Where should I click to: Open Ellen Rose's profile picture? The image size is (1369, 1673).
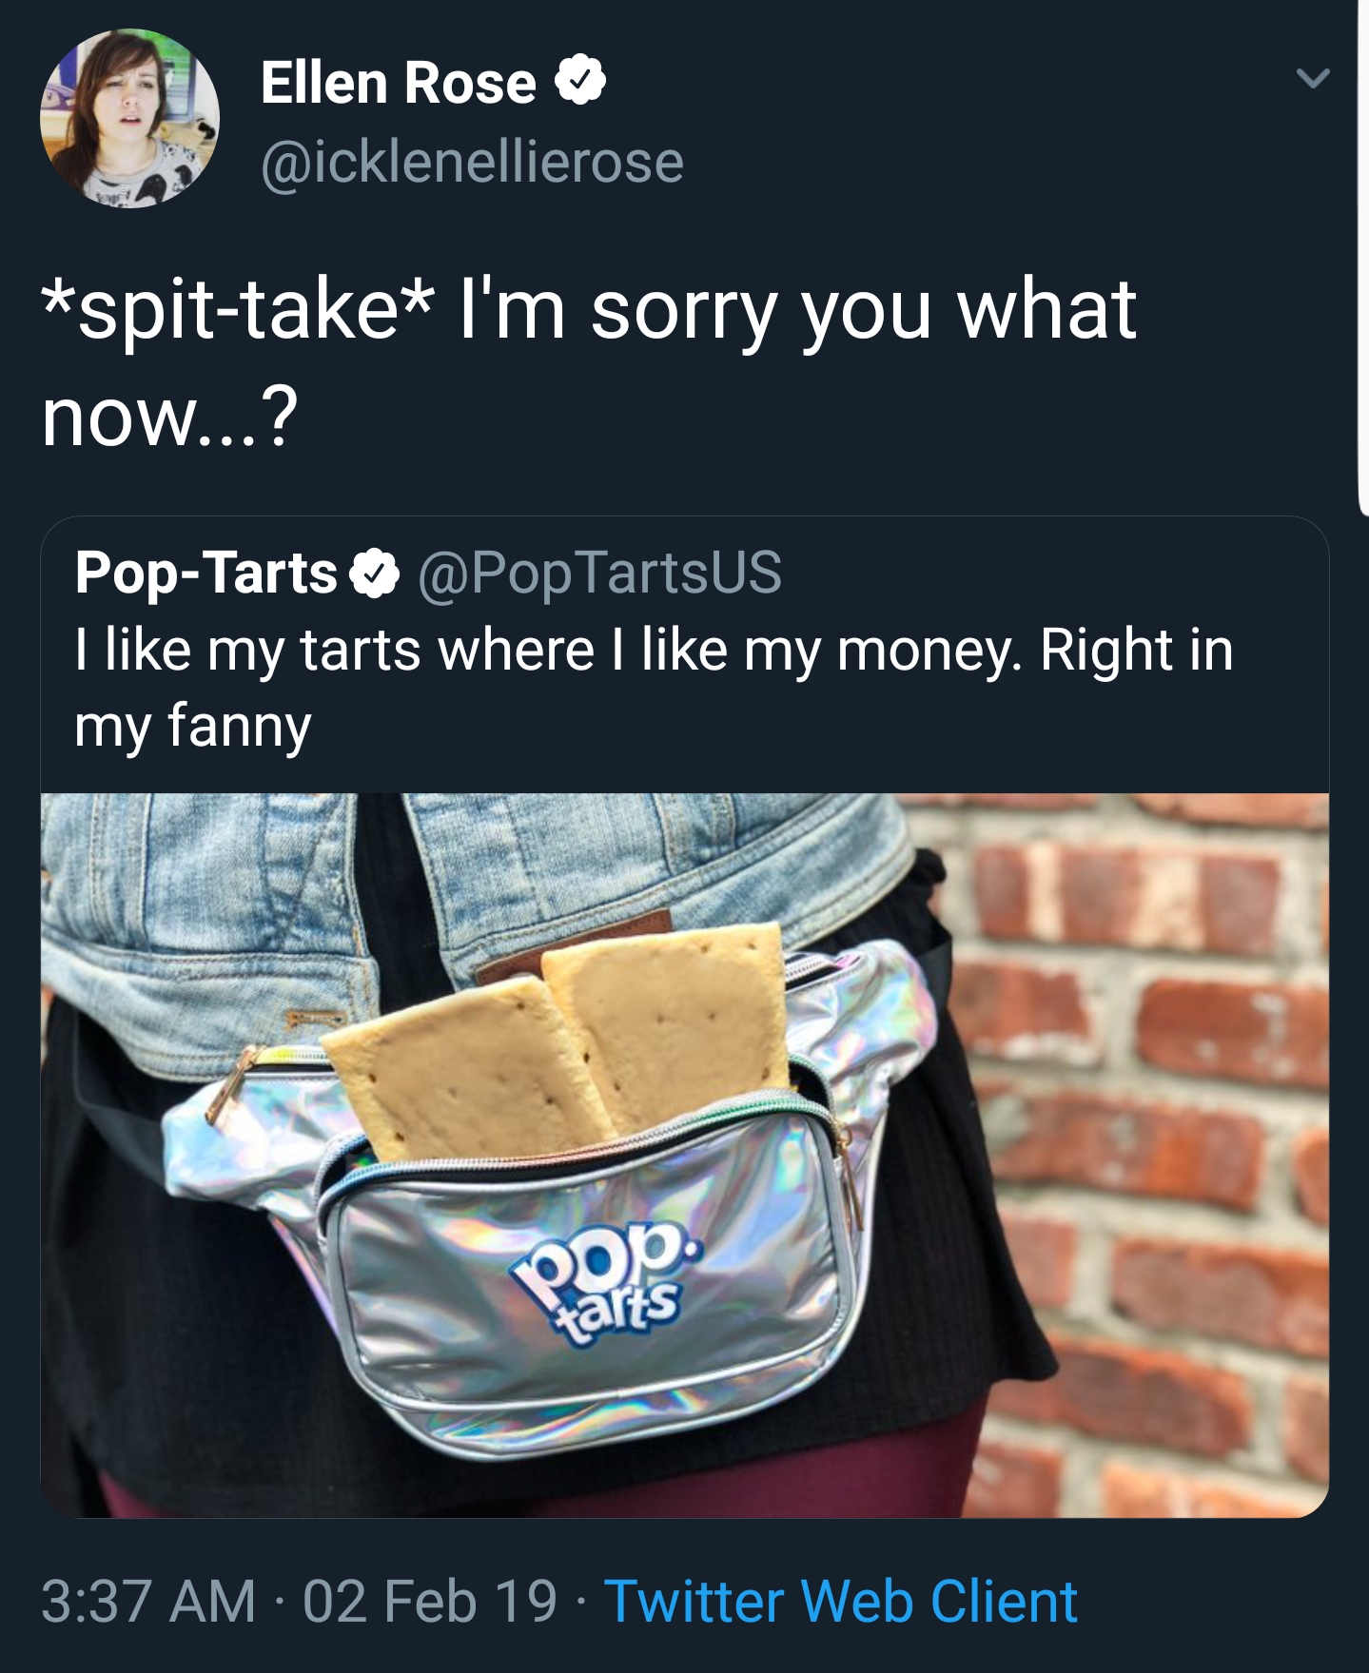tap(129, 119)
